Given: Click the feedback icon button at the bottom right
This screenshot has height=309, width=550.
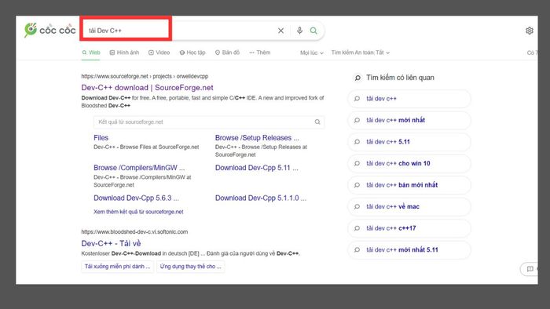Looking at the screenshot, I should [530, 269].
